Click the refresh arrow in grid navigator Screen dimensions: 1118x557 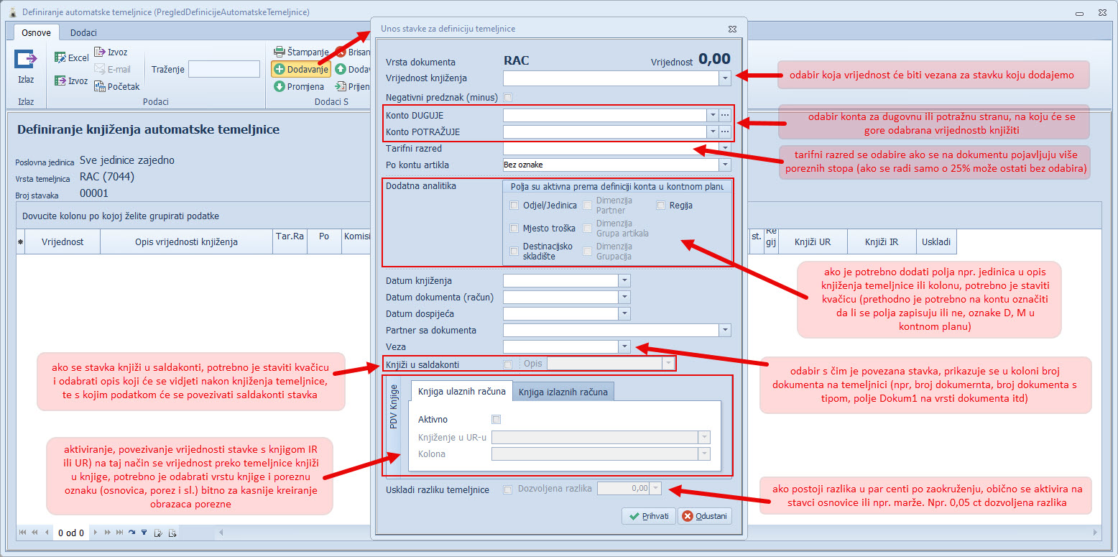(x=131, y=533)
